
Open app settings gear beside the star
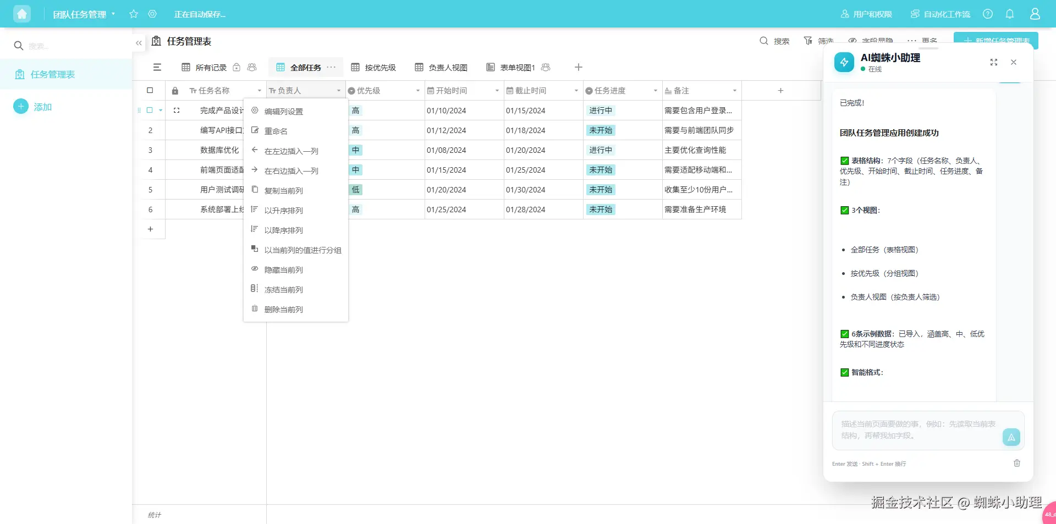pos(152,14)
